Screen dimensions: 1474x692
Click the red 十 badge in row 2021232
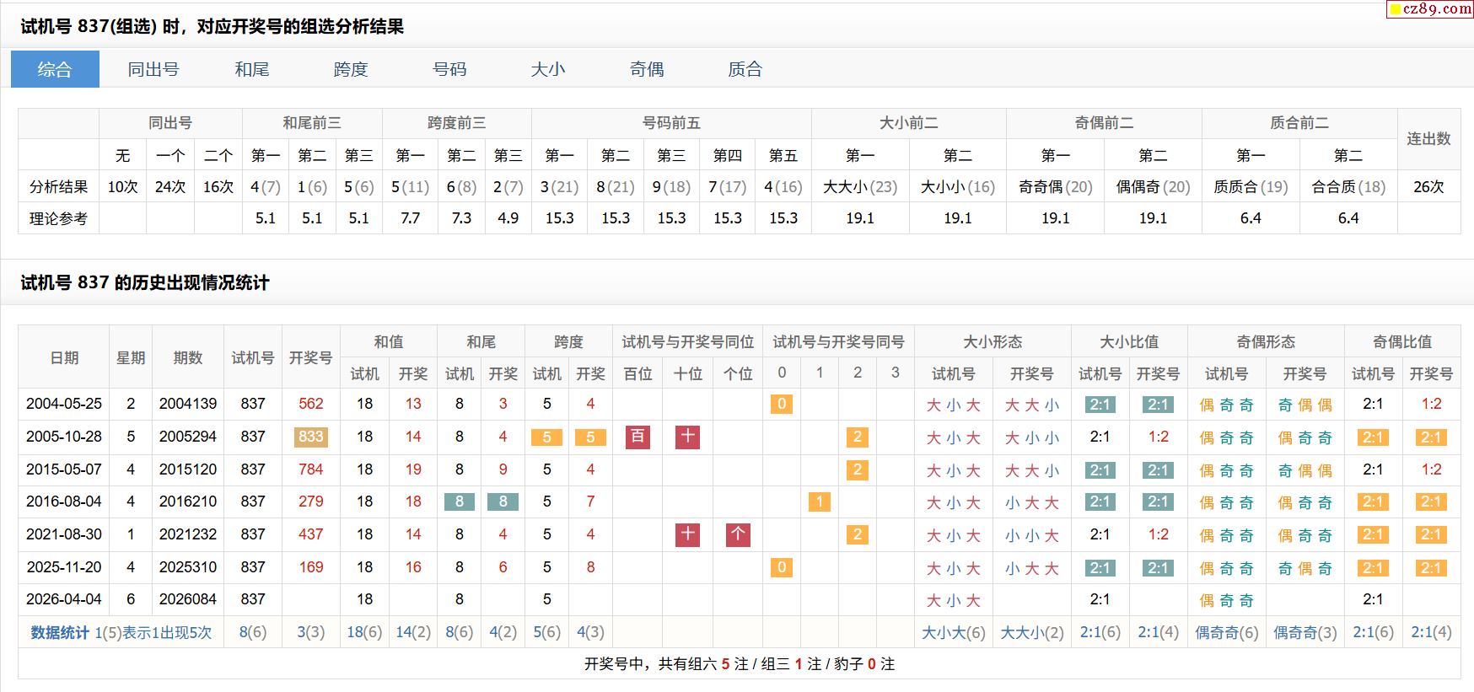(687, 534)
